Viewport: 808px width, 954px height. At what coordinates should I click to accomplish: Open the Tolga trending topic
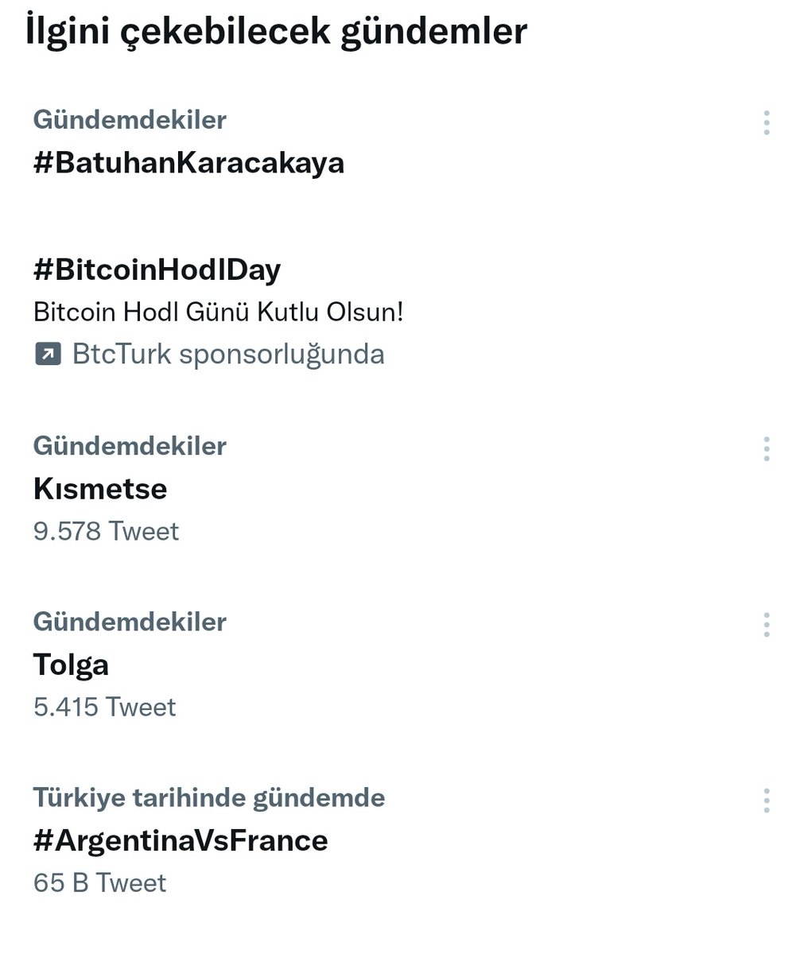pos(71,664)
